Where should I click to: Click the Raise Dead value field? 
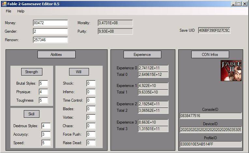pos(91,143)
